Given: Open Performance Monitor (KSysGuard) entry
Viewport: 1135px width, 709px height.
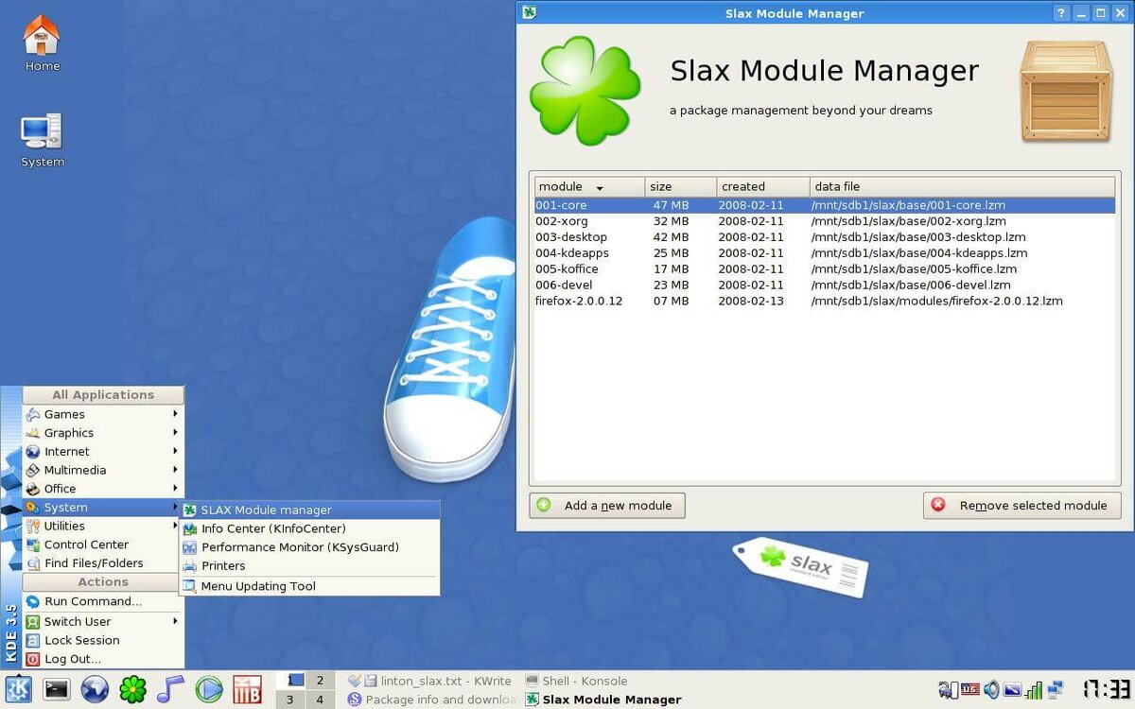Looking at the screenshot, I should (x=309, y=547).
